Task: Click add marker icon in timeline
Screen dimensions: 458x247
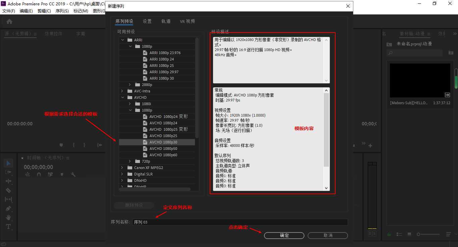Action: pos(62,174)
